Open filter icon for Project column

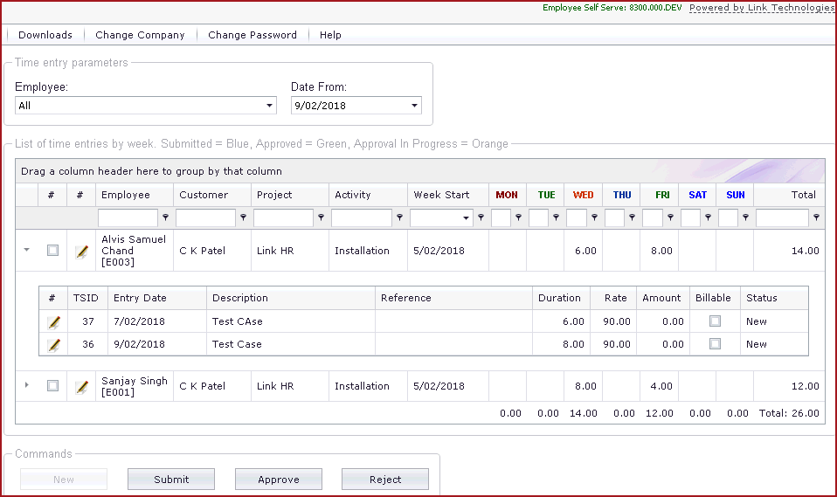click(321, 218)
